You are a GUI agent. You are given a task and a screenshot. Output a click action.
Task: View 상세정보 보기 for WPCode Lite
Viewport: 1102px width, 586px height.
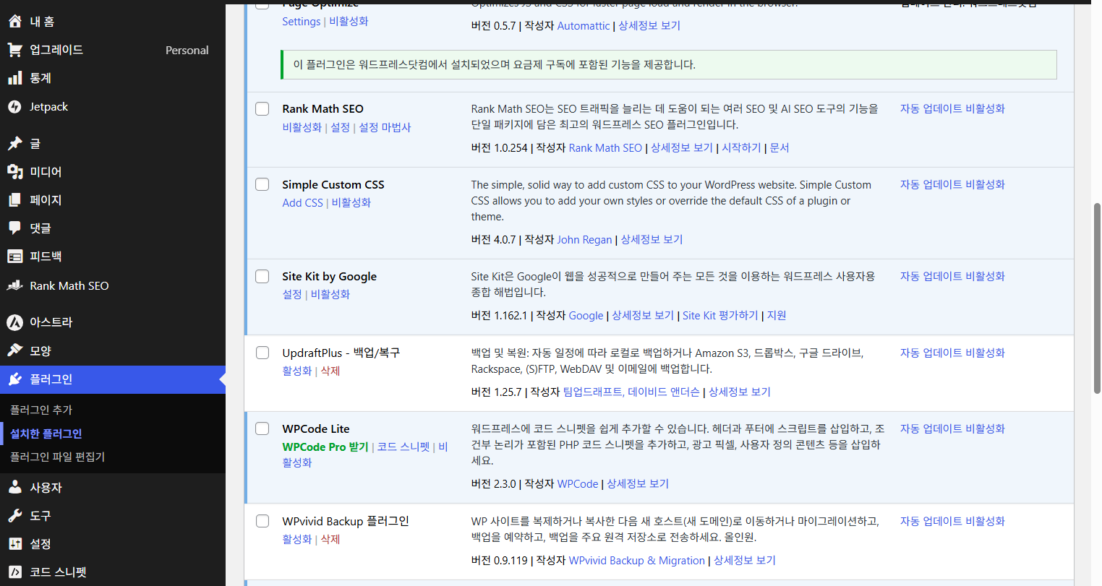click(638, 484)
